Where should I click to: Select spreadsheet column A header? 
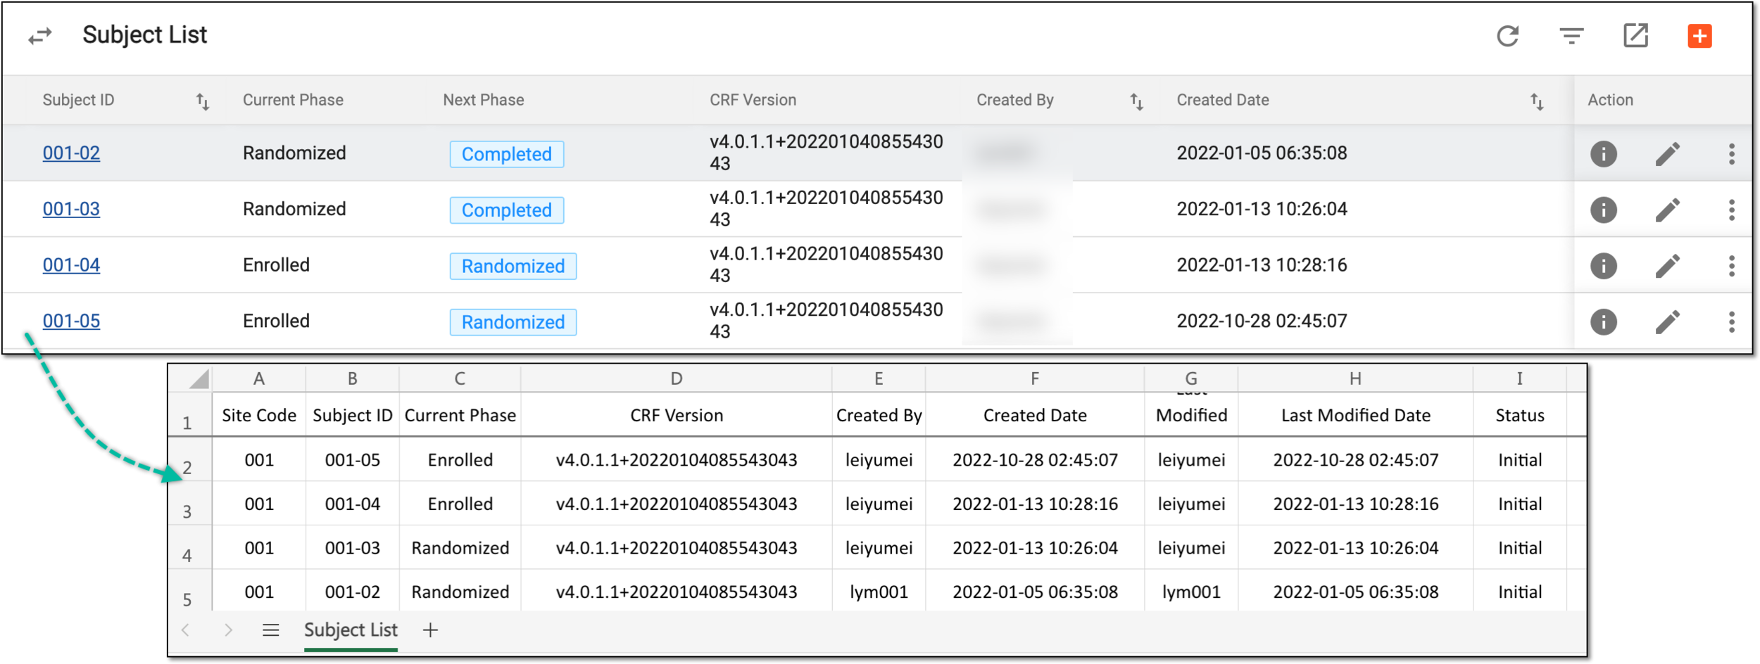(x=259, y=379)
